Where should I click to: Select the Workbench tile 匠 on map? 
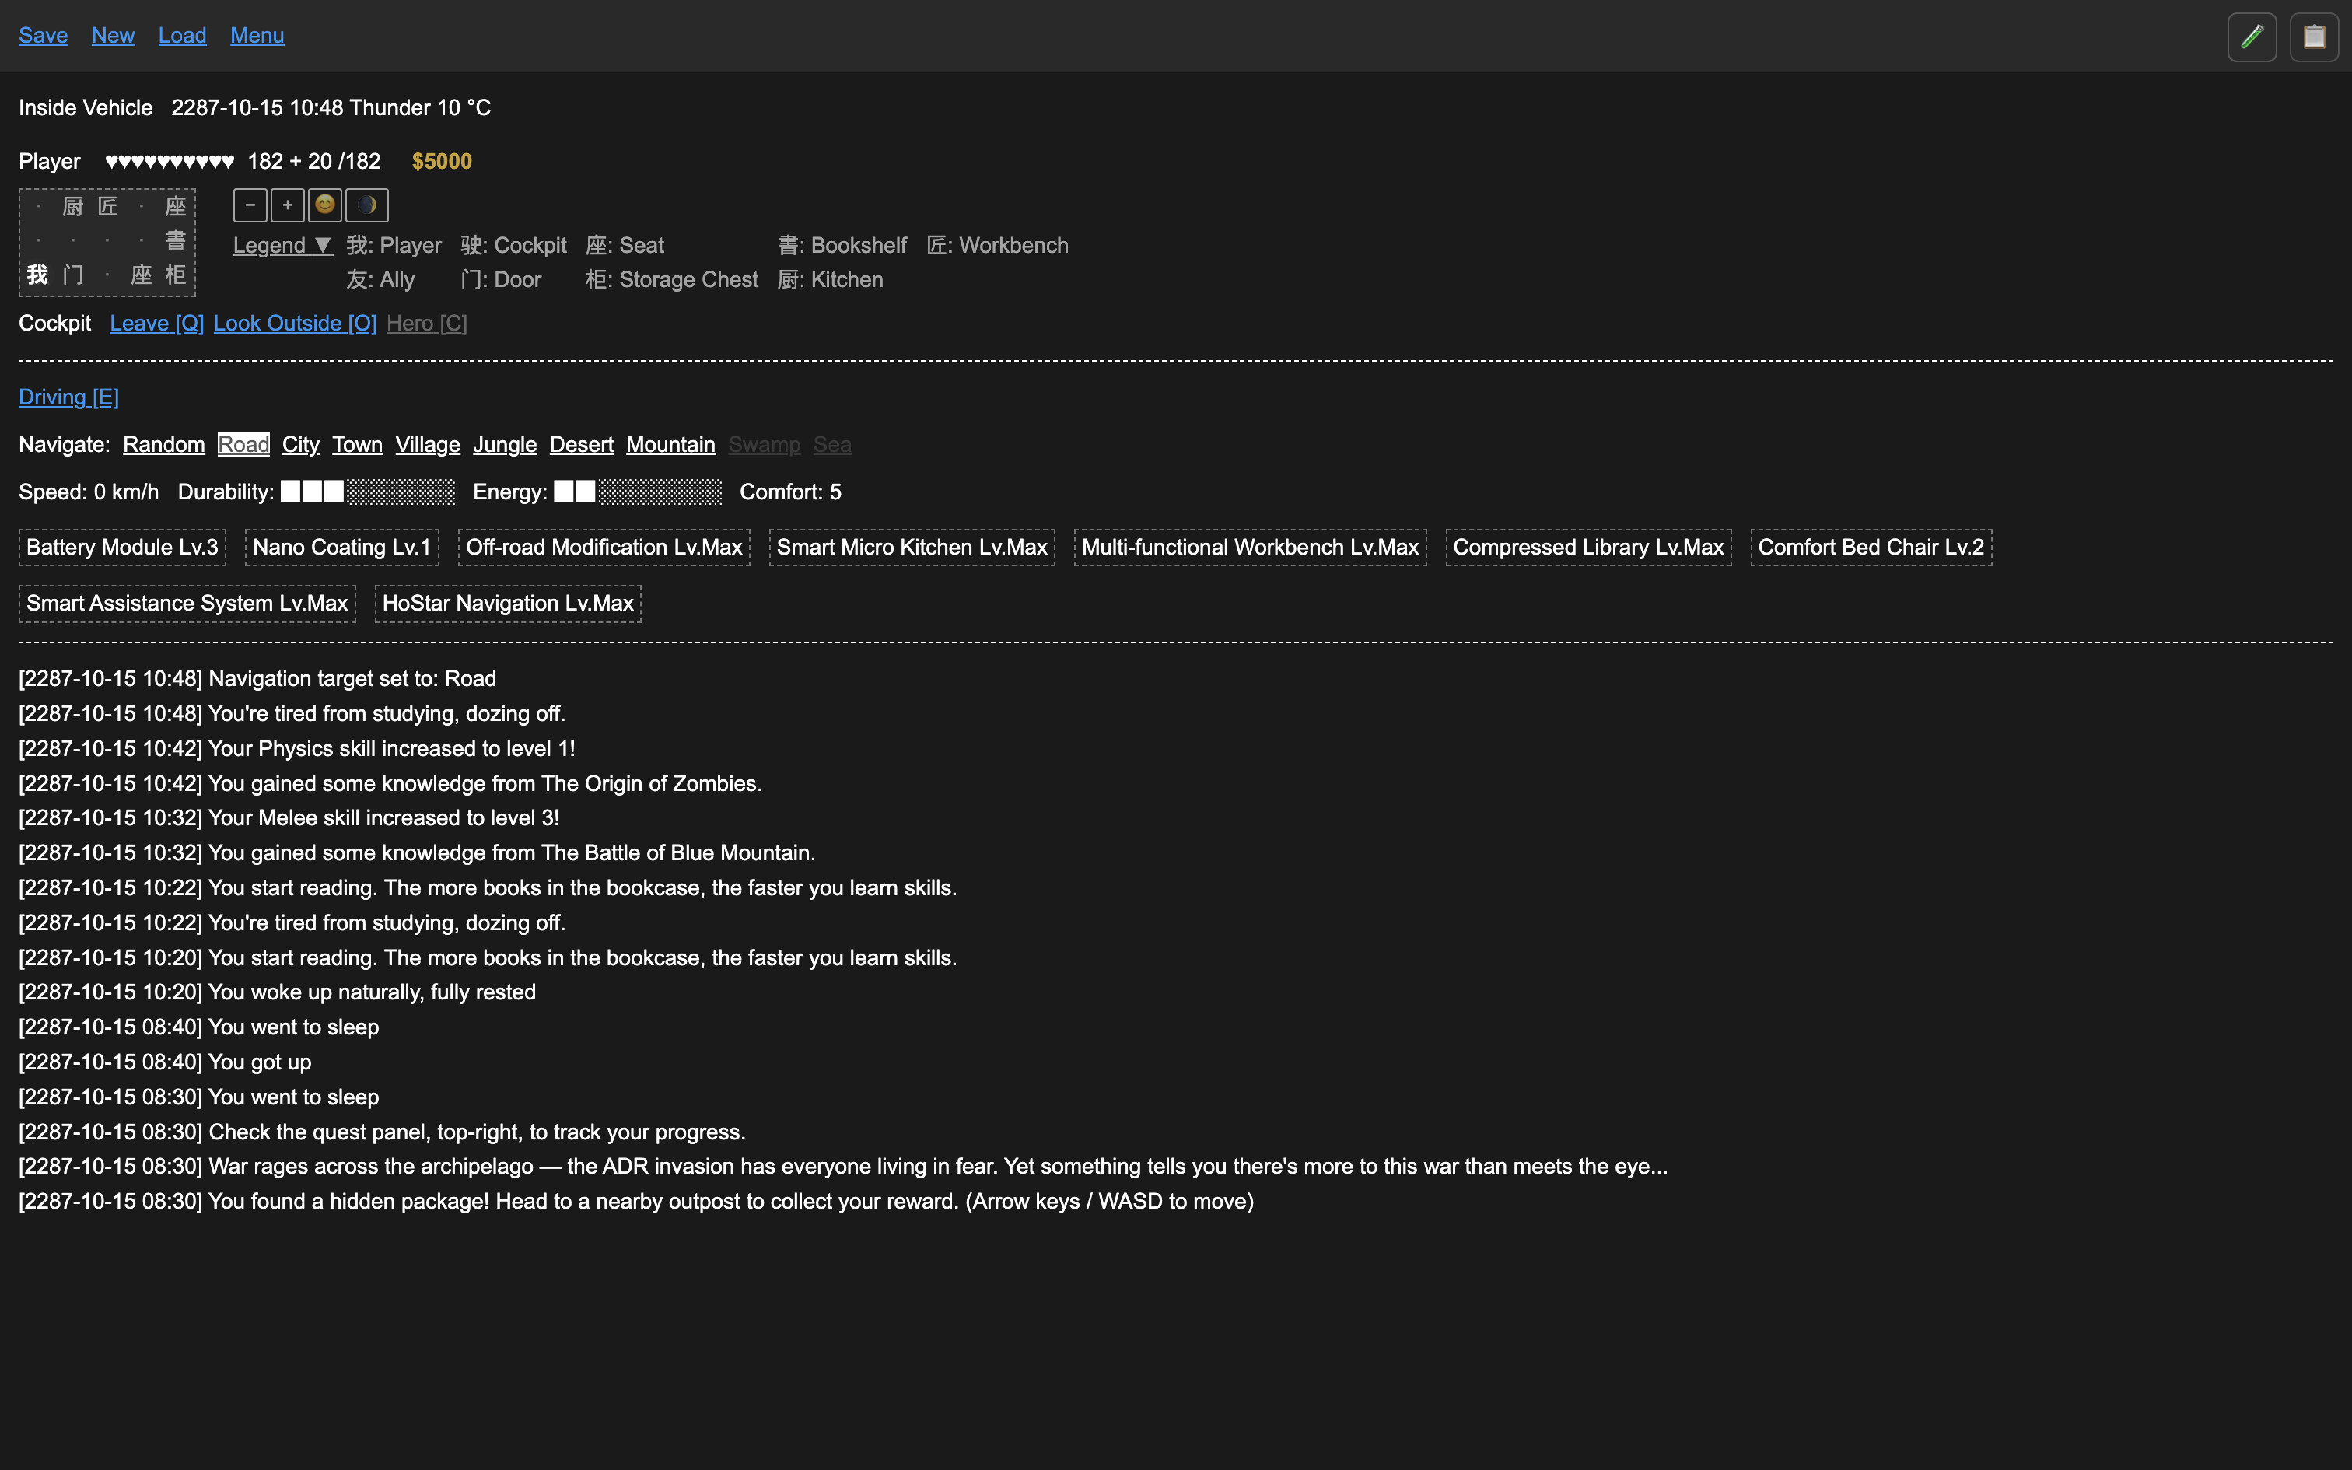click(107, 206)
